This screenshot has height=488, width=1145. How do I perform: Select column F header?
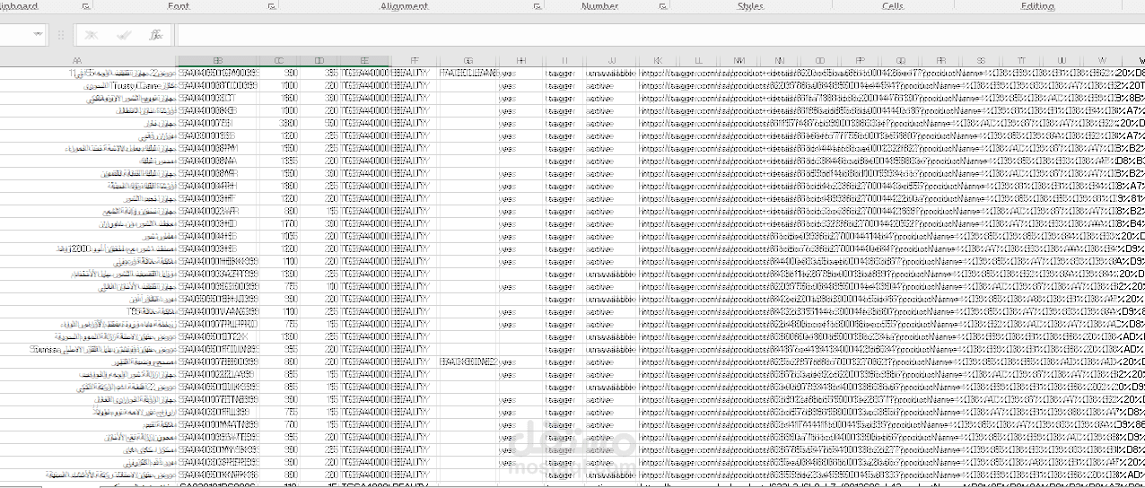[x=413, y=60]
